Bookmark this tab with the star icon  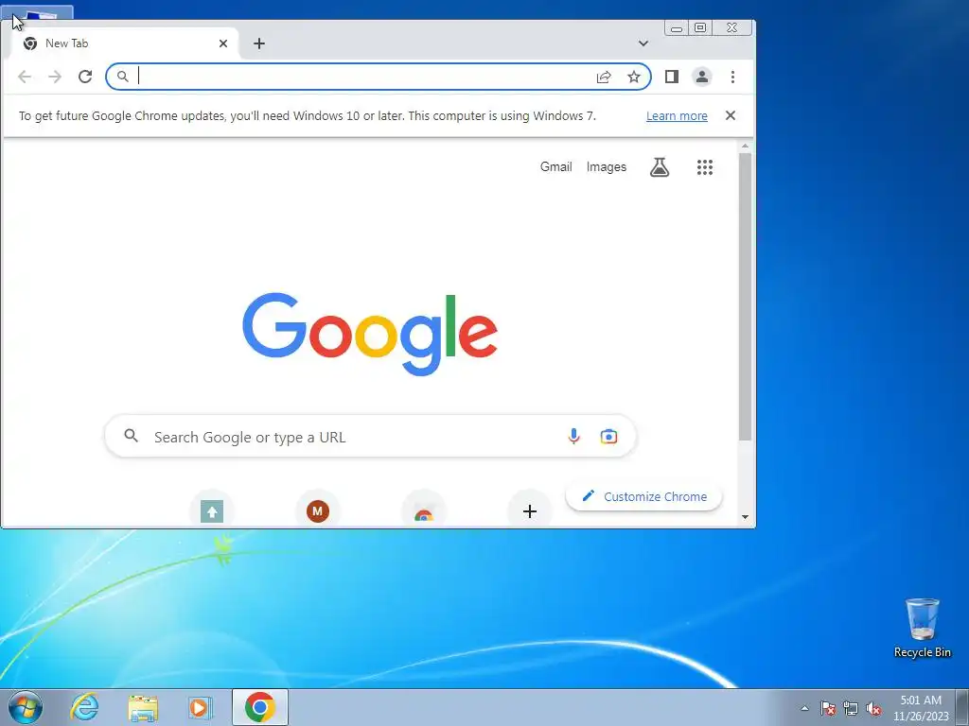click(634, 77)
